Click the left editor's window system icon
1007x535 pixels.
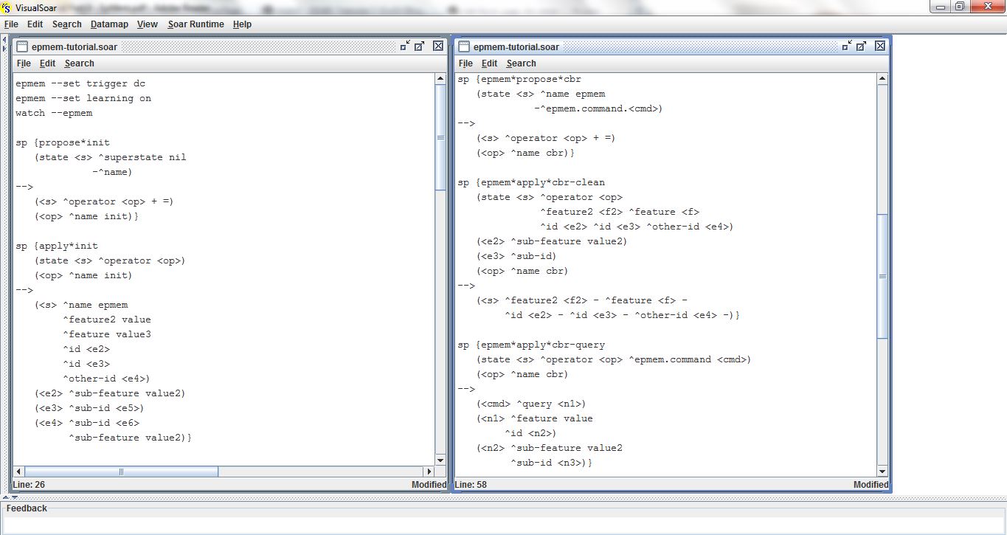coord(21,46)
